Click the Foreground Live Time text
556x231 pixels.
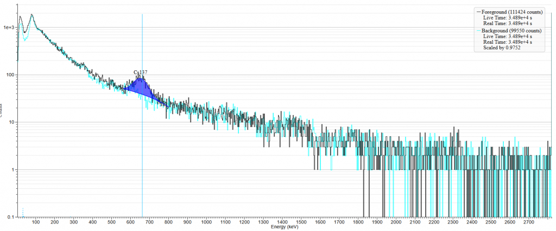pos(507,17)
